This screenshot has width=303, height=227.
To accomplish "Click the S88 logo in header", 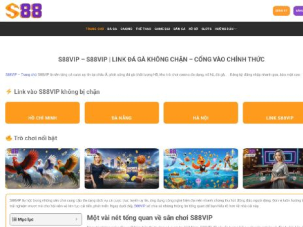I will (24, 11).
